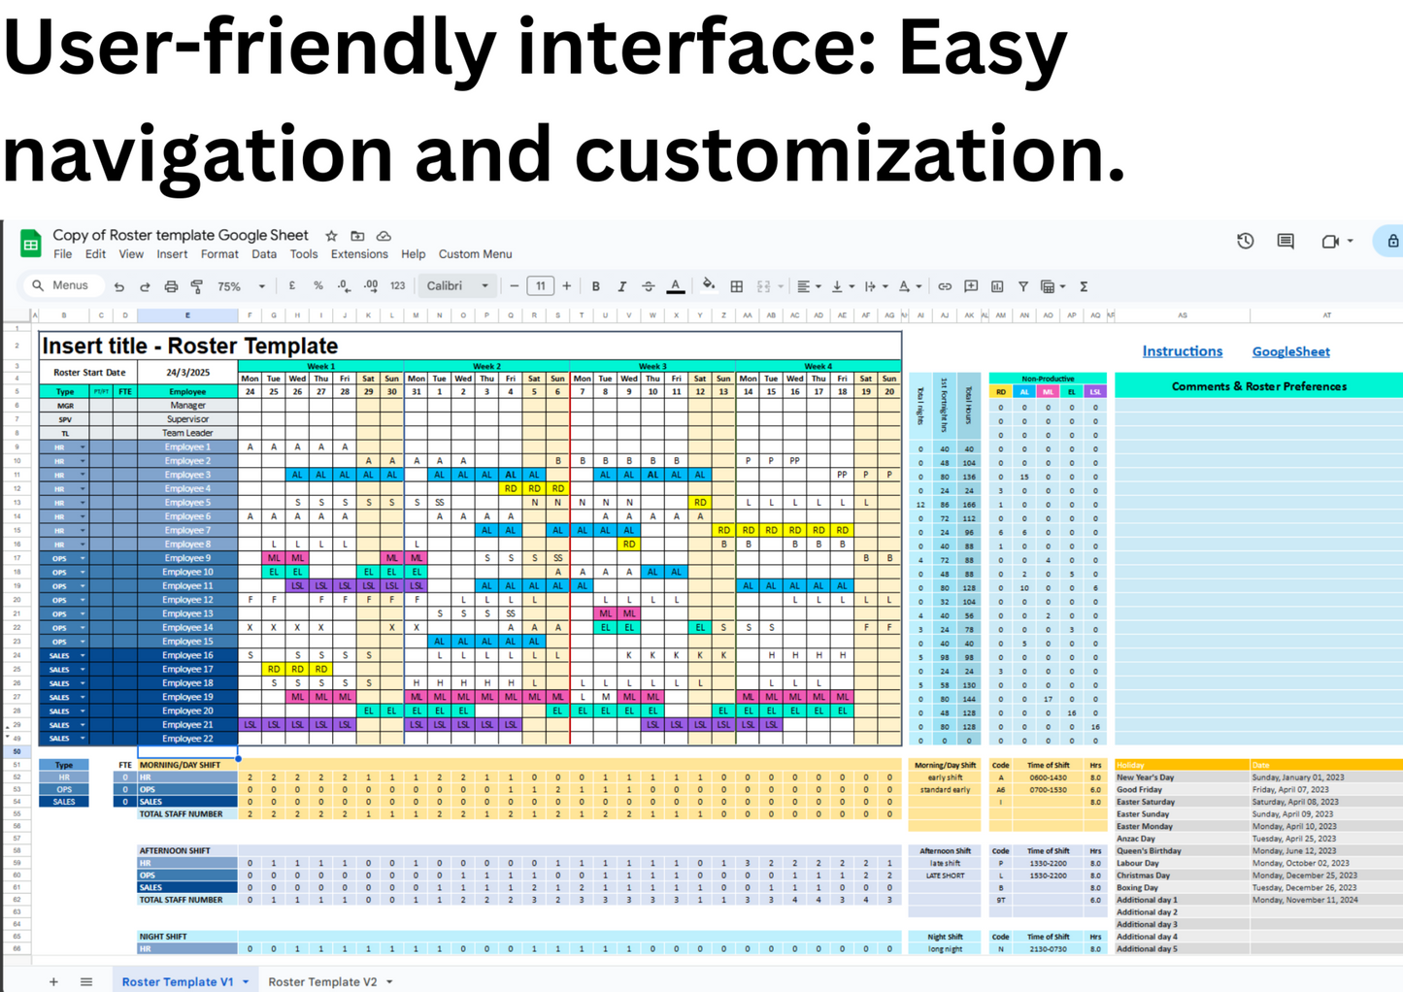1403x992 pixels.
Task: Click the font size input box
Action: pyautogui.click(x=540, y=286)
